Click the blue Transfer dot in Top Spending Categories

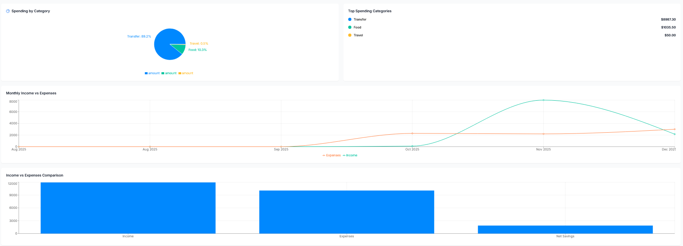[x=350, y=19]
